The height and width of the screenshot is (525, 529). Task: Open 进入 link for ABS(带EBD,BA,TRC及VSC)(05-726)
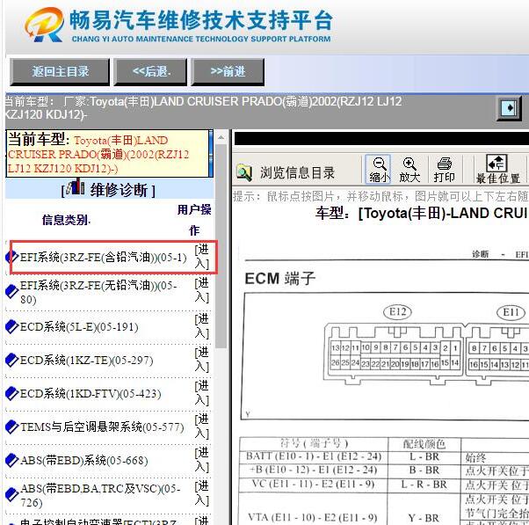202,493
